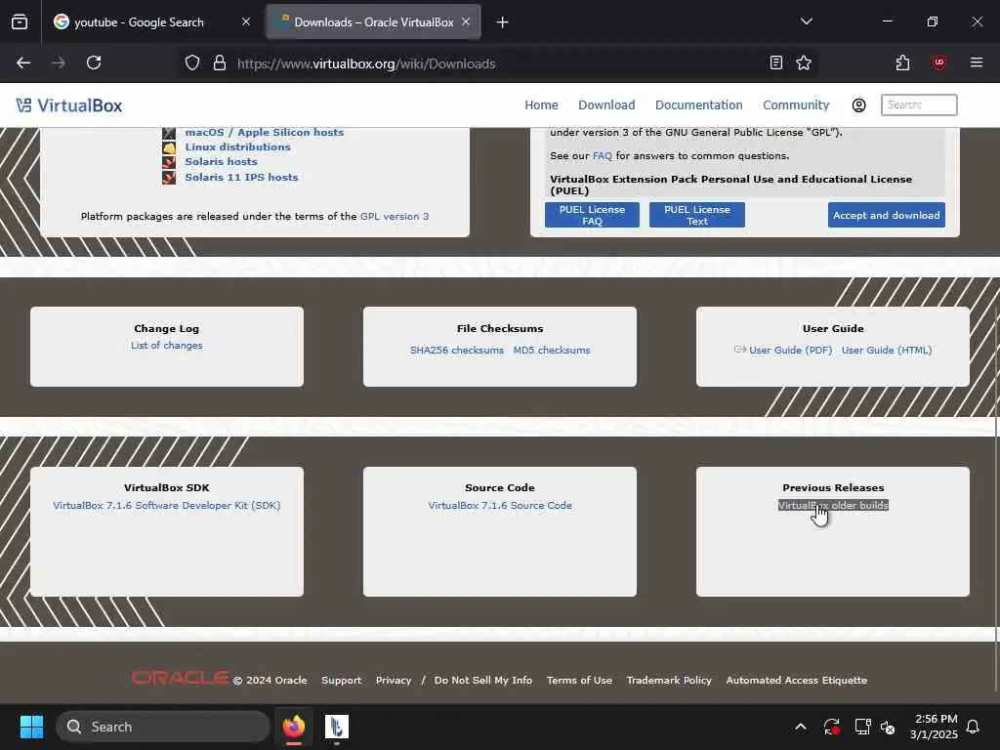The width and height of the screenshot is (1000, 750).
Task: Click the page vertical scrollbar
Action: (995, 499)
